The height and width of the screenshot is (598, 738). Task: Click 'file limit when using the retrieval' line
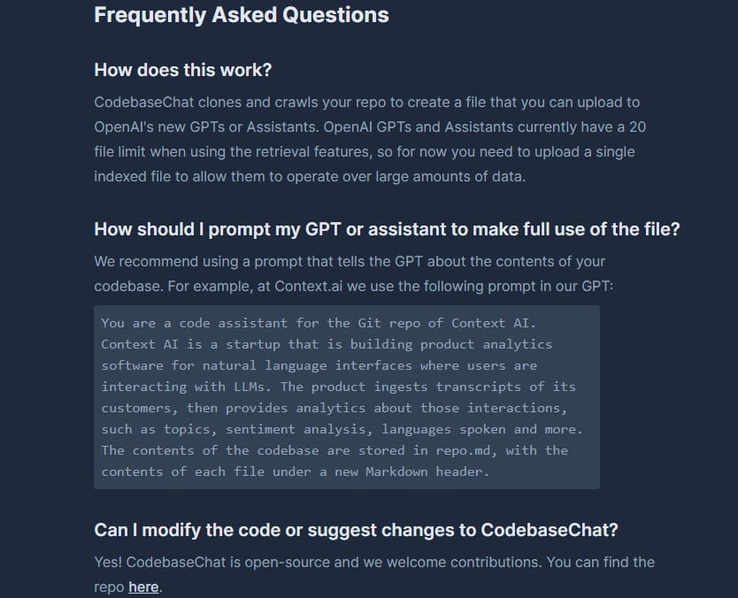coord(365,152)
